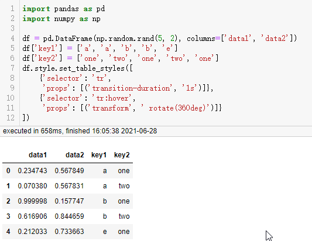312x241 pixels.
Task: Click the 'selector': 'tr' line 8
Action: coord(76,78)
